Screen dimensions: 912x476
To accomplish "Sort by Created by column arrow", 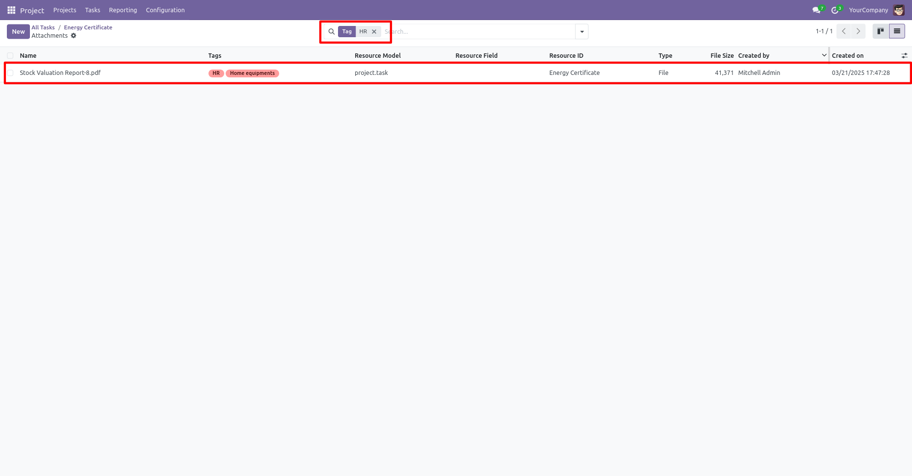I will [824, 55].
